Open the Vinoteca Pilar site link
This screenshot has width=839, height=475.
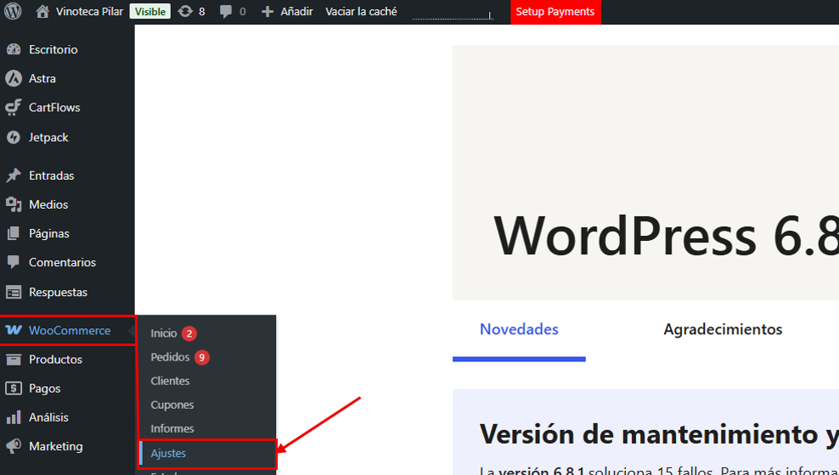(x=89, y=11)
